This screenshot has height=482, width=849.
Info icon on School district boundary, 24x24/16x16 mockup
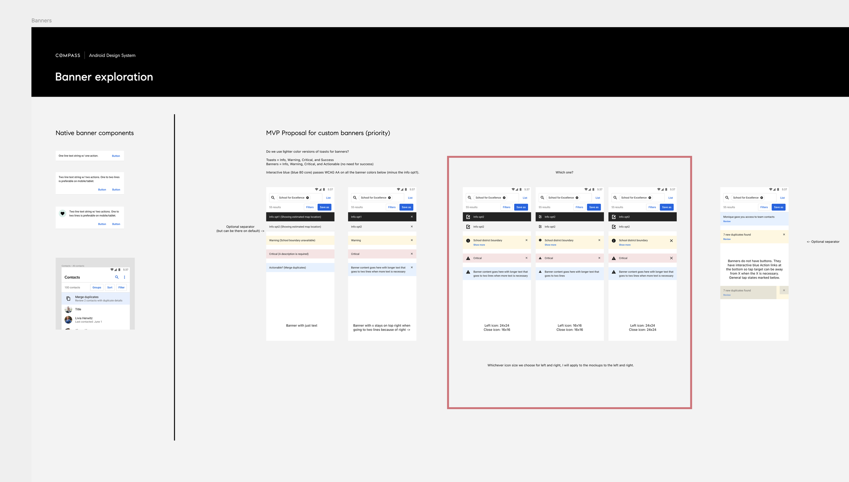click(x=468, y=241)
